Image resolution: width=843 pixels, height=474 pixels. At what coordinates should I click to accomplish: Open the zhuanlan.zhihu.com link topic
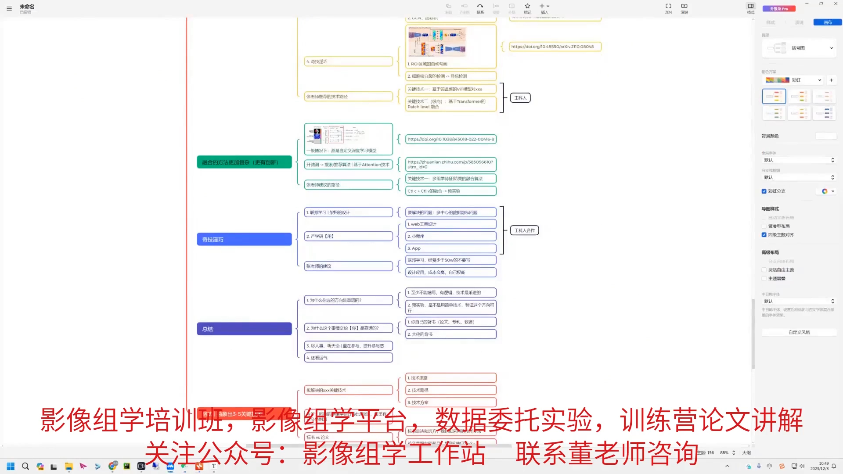[451, 164]
